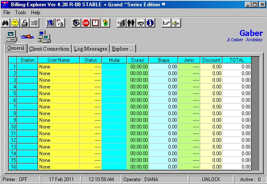Click the User Name column header
The height and width of the screenshot is (184, 267).
(x=59, y=60)
